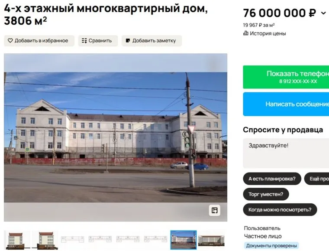
Task: Open the last building render thumbnail
Action: click(x=211, y=240)
